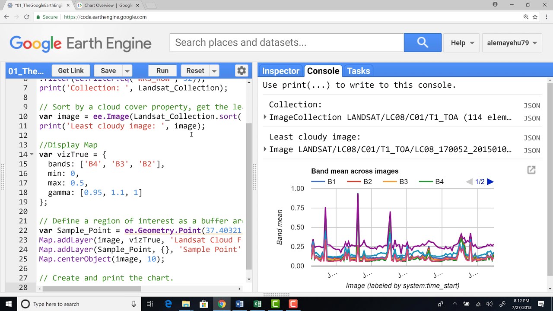Screen dimensions: 553x311
Task: Reload the browser page
Action: pos(26,17)
